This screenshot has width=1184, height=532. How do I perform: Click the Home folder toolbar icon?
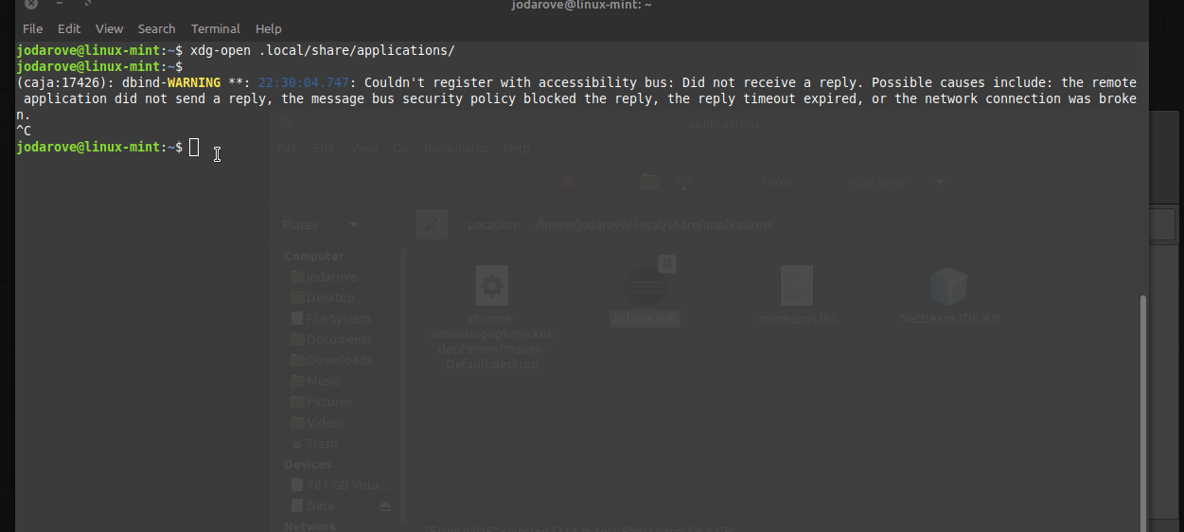click(648, 182)
